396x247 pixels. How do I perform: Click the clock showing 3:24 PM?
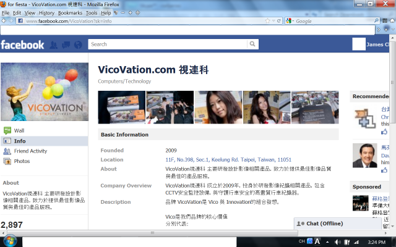click(377, 242)
